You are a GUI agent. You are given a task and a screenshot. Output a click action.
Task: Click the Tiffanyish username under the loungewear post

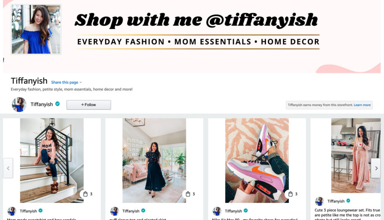(x=336, y=201)
